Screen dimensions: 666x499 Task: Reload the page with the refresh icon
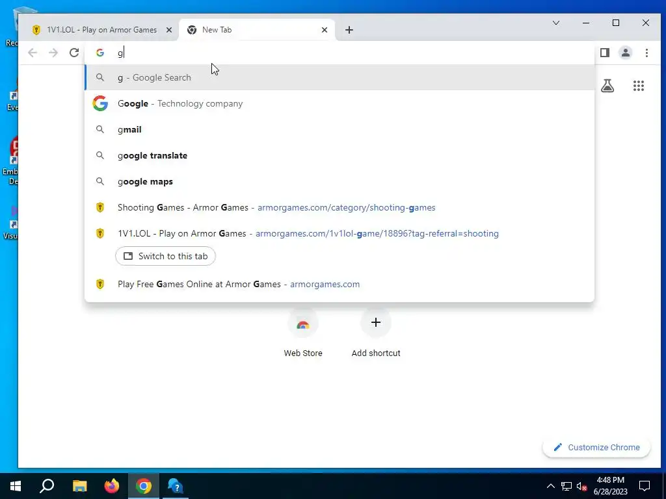tap(74, 53)
